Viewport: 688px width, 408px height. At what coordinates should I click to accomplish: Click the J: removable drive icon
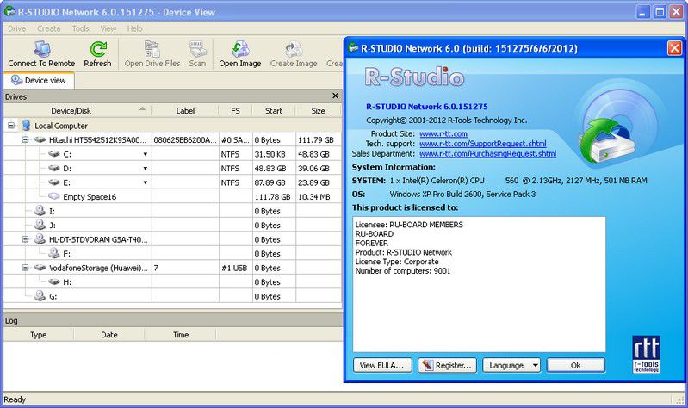(40, 225)
